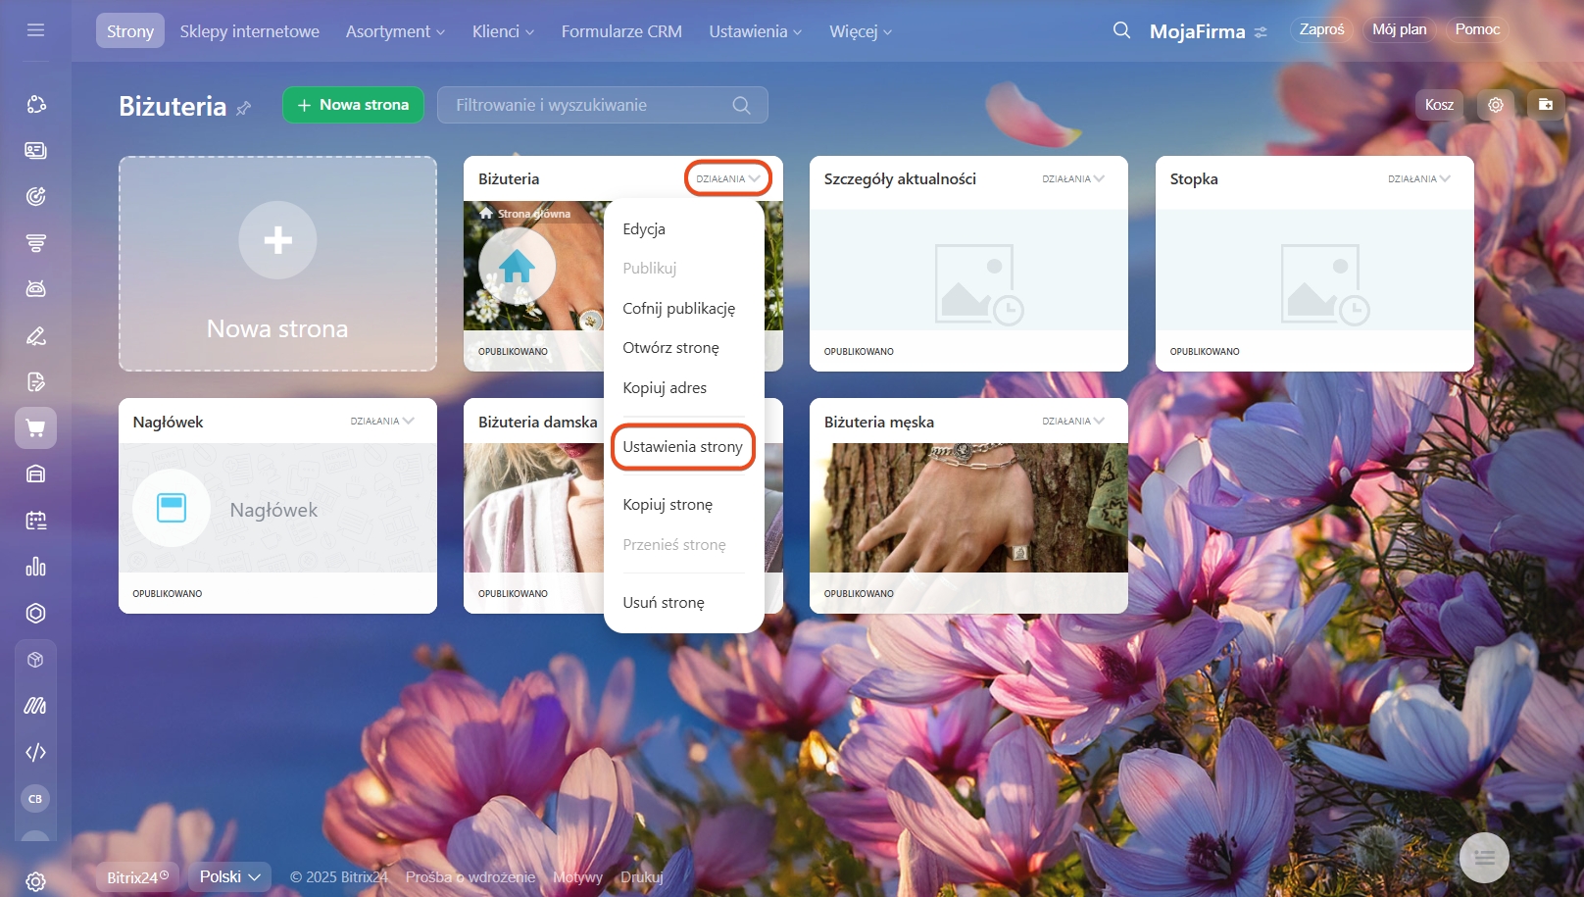
Task: Open the hamburger menu in the sidebar
Action: 35,30
